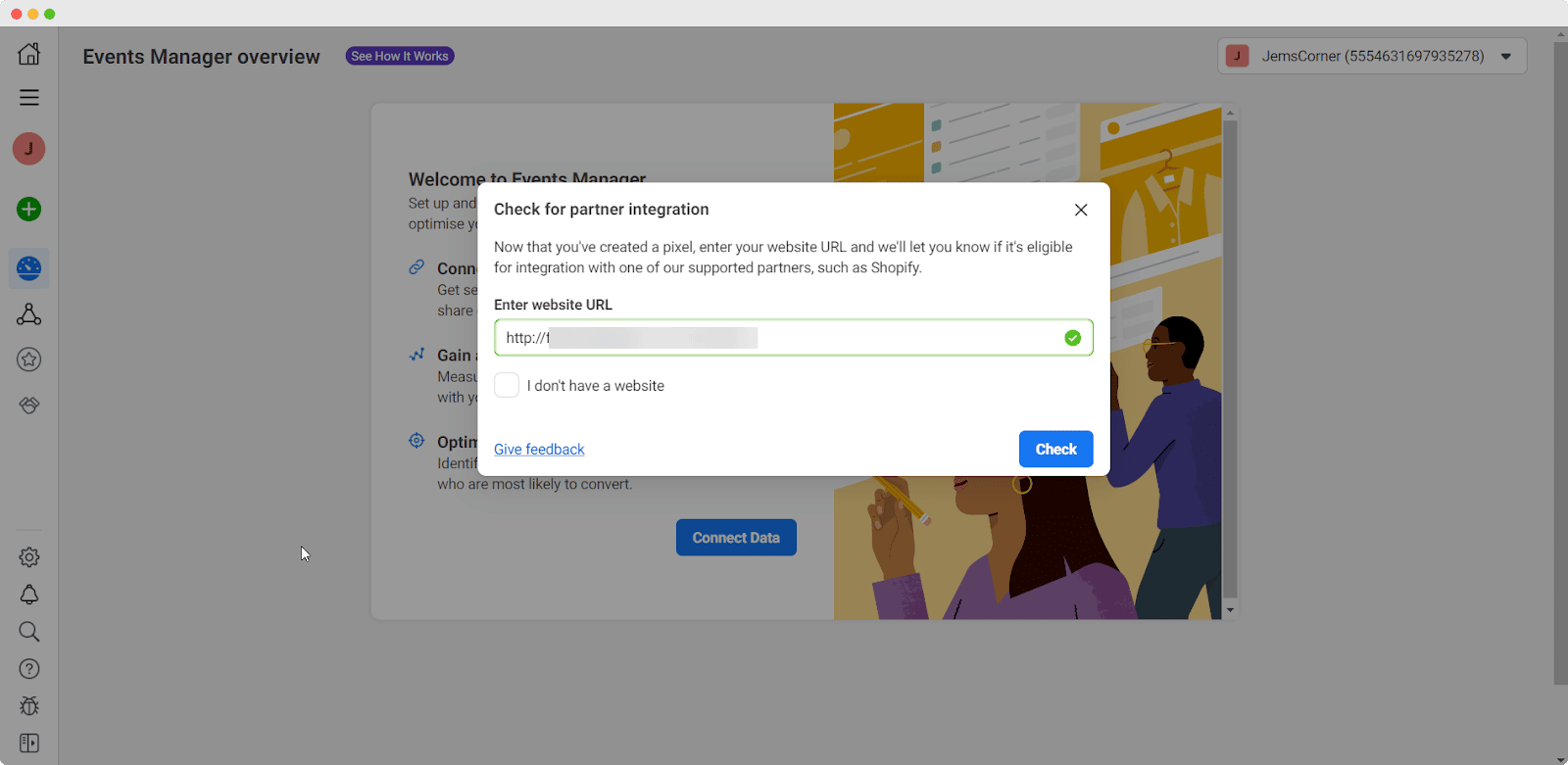The width and height of the screenshot is (1568, 765).
Task: Open the hamburger menu in sidebar
Action: [x=29, y=98]
